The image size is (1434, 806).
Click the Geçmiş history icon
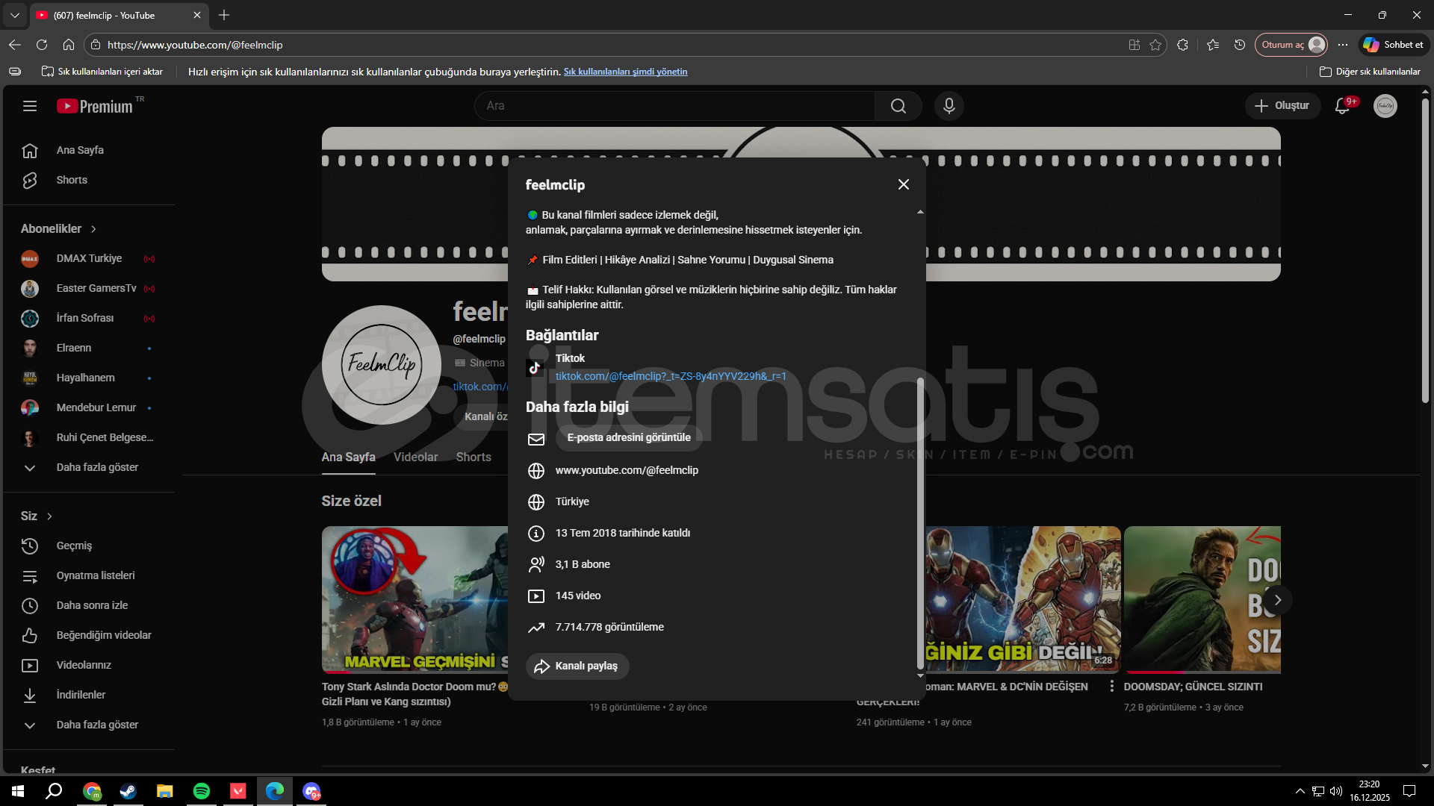(30, 546)
